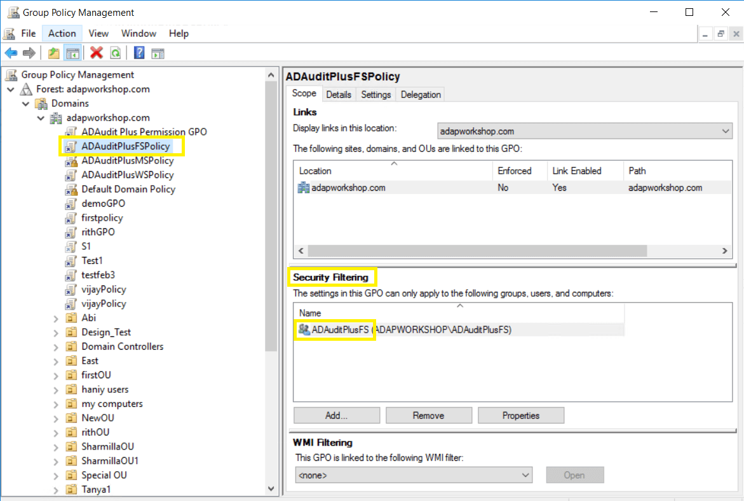744x501 pixels.
Task: Click the Up One Level folder icon
Action: (x=53, y=53)
